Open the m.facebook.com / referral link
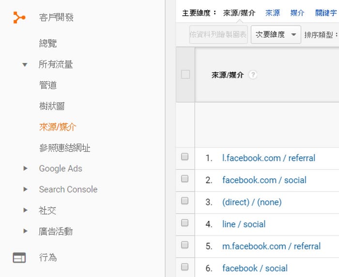The image size is (339, 277). [271, 246]
